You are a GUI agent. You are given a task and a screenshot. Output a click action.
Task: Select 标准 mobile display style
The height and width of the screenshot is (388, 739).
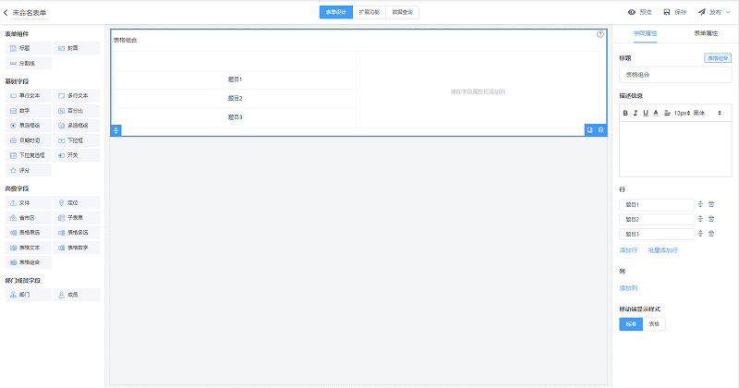[x=630, y=324]
